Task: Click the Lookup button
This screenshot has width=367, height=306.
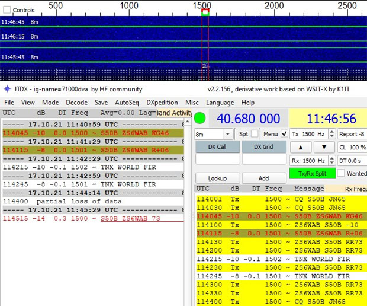Action: tap(217, 179)
